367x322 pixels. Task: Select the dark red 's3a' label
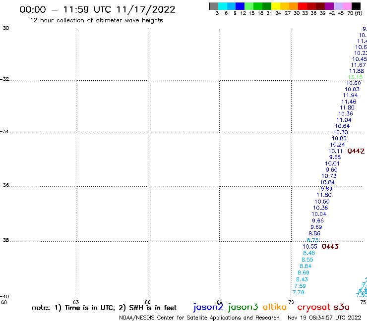(x=341, y=307)
